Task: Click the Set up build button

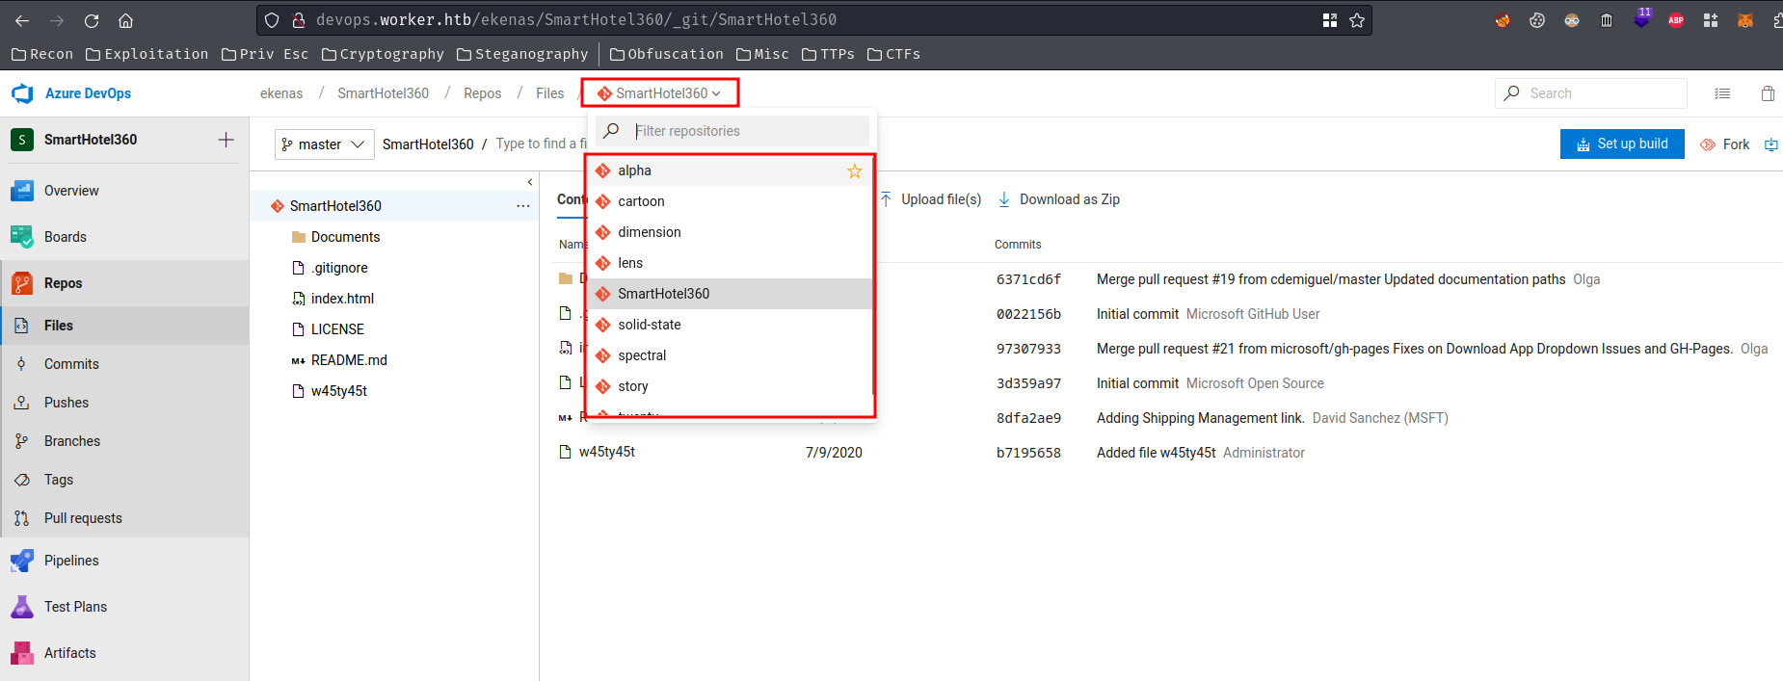Action: pyautogui.click(x=1622, y=144)
